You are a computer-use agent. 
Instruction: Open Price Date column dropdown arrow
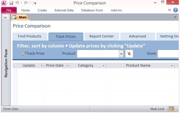(67, 66)
